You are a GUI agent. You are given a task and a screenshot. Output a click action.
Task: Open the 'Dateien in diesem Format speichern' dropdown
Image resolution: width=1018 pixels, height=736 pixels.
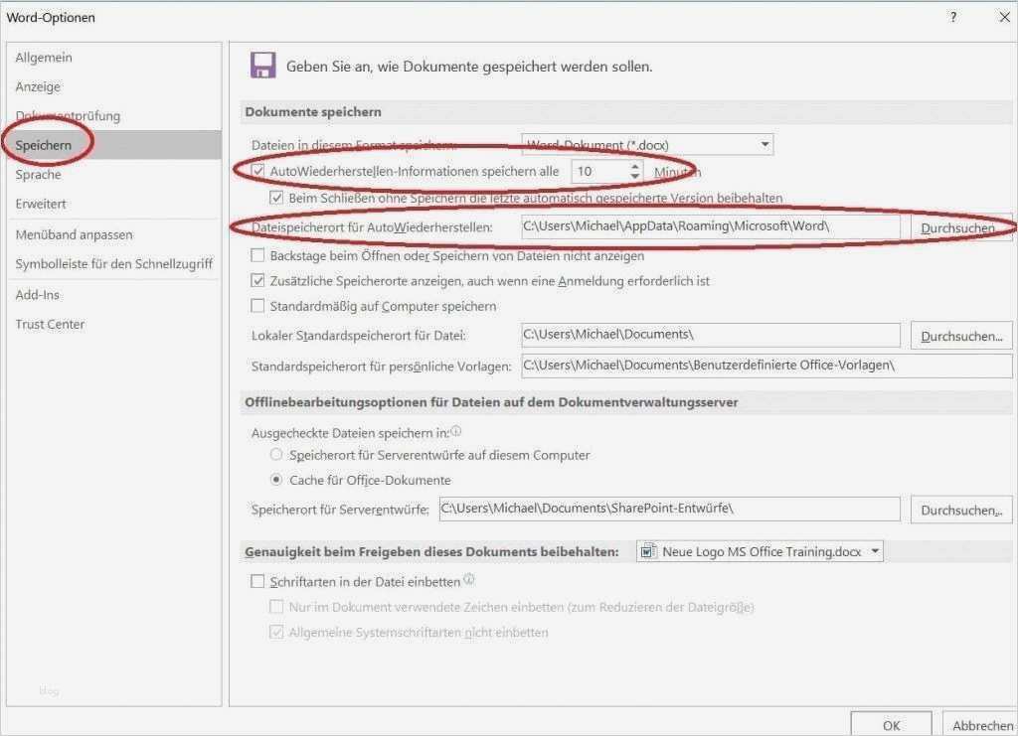point(644,144)
